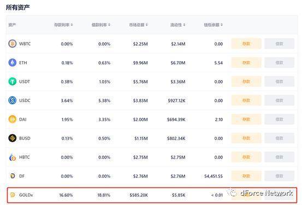Select the WBTC asset name
The image size is (302, 205).
(x=25, y=44)
